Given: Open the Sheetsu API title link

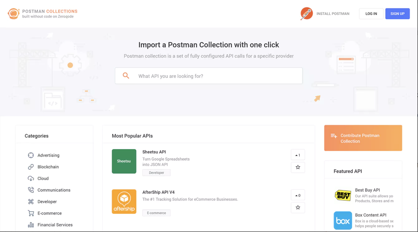Looking at the screenshot, I should [154, 152].
